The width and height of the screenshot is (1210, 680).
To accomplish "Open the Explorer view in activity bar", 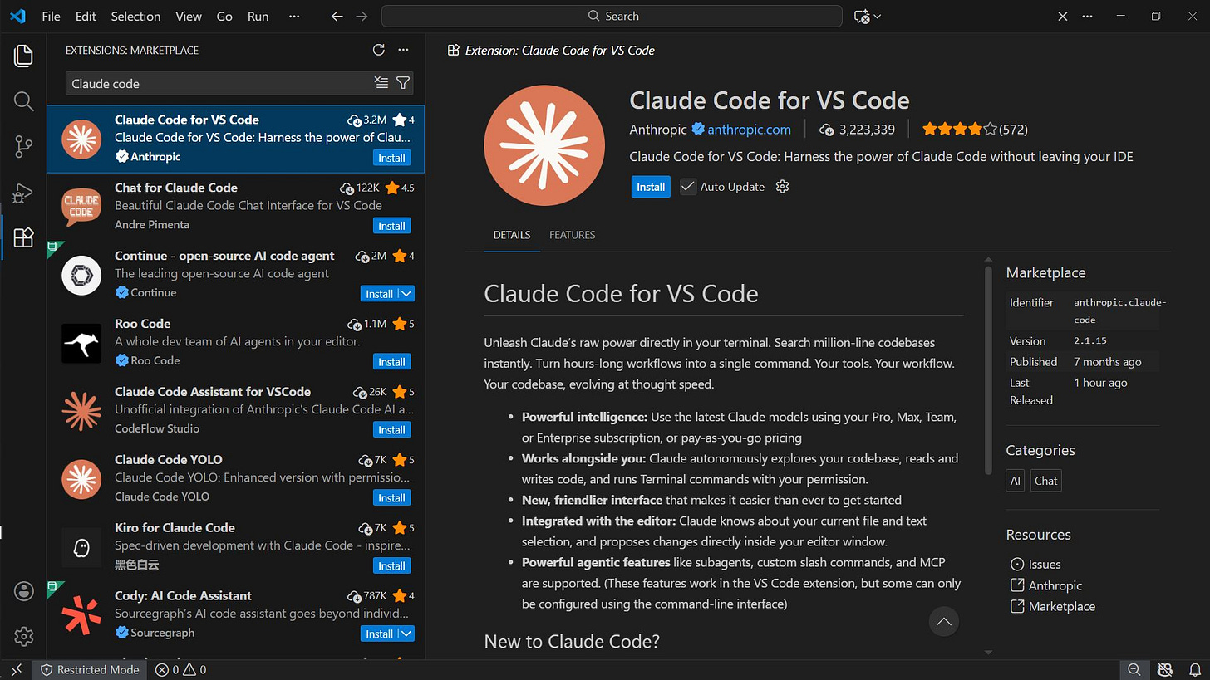I will (x=23, y=56).
